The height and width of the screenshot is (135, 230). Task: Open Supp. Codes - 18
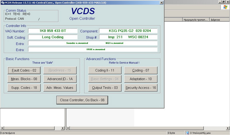coord(24,88)
